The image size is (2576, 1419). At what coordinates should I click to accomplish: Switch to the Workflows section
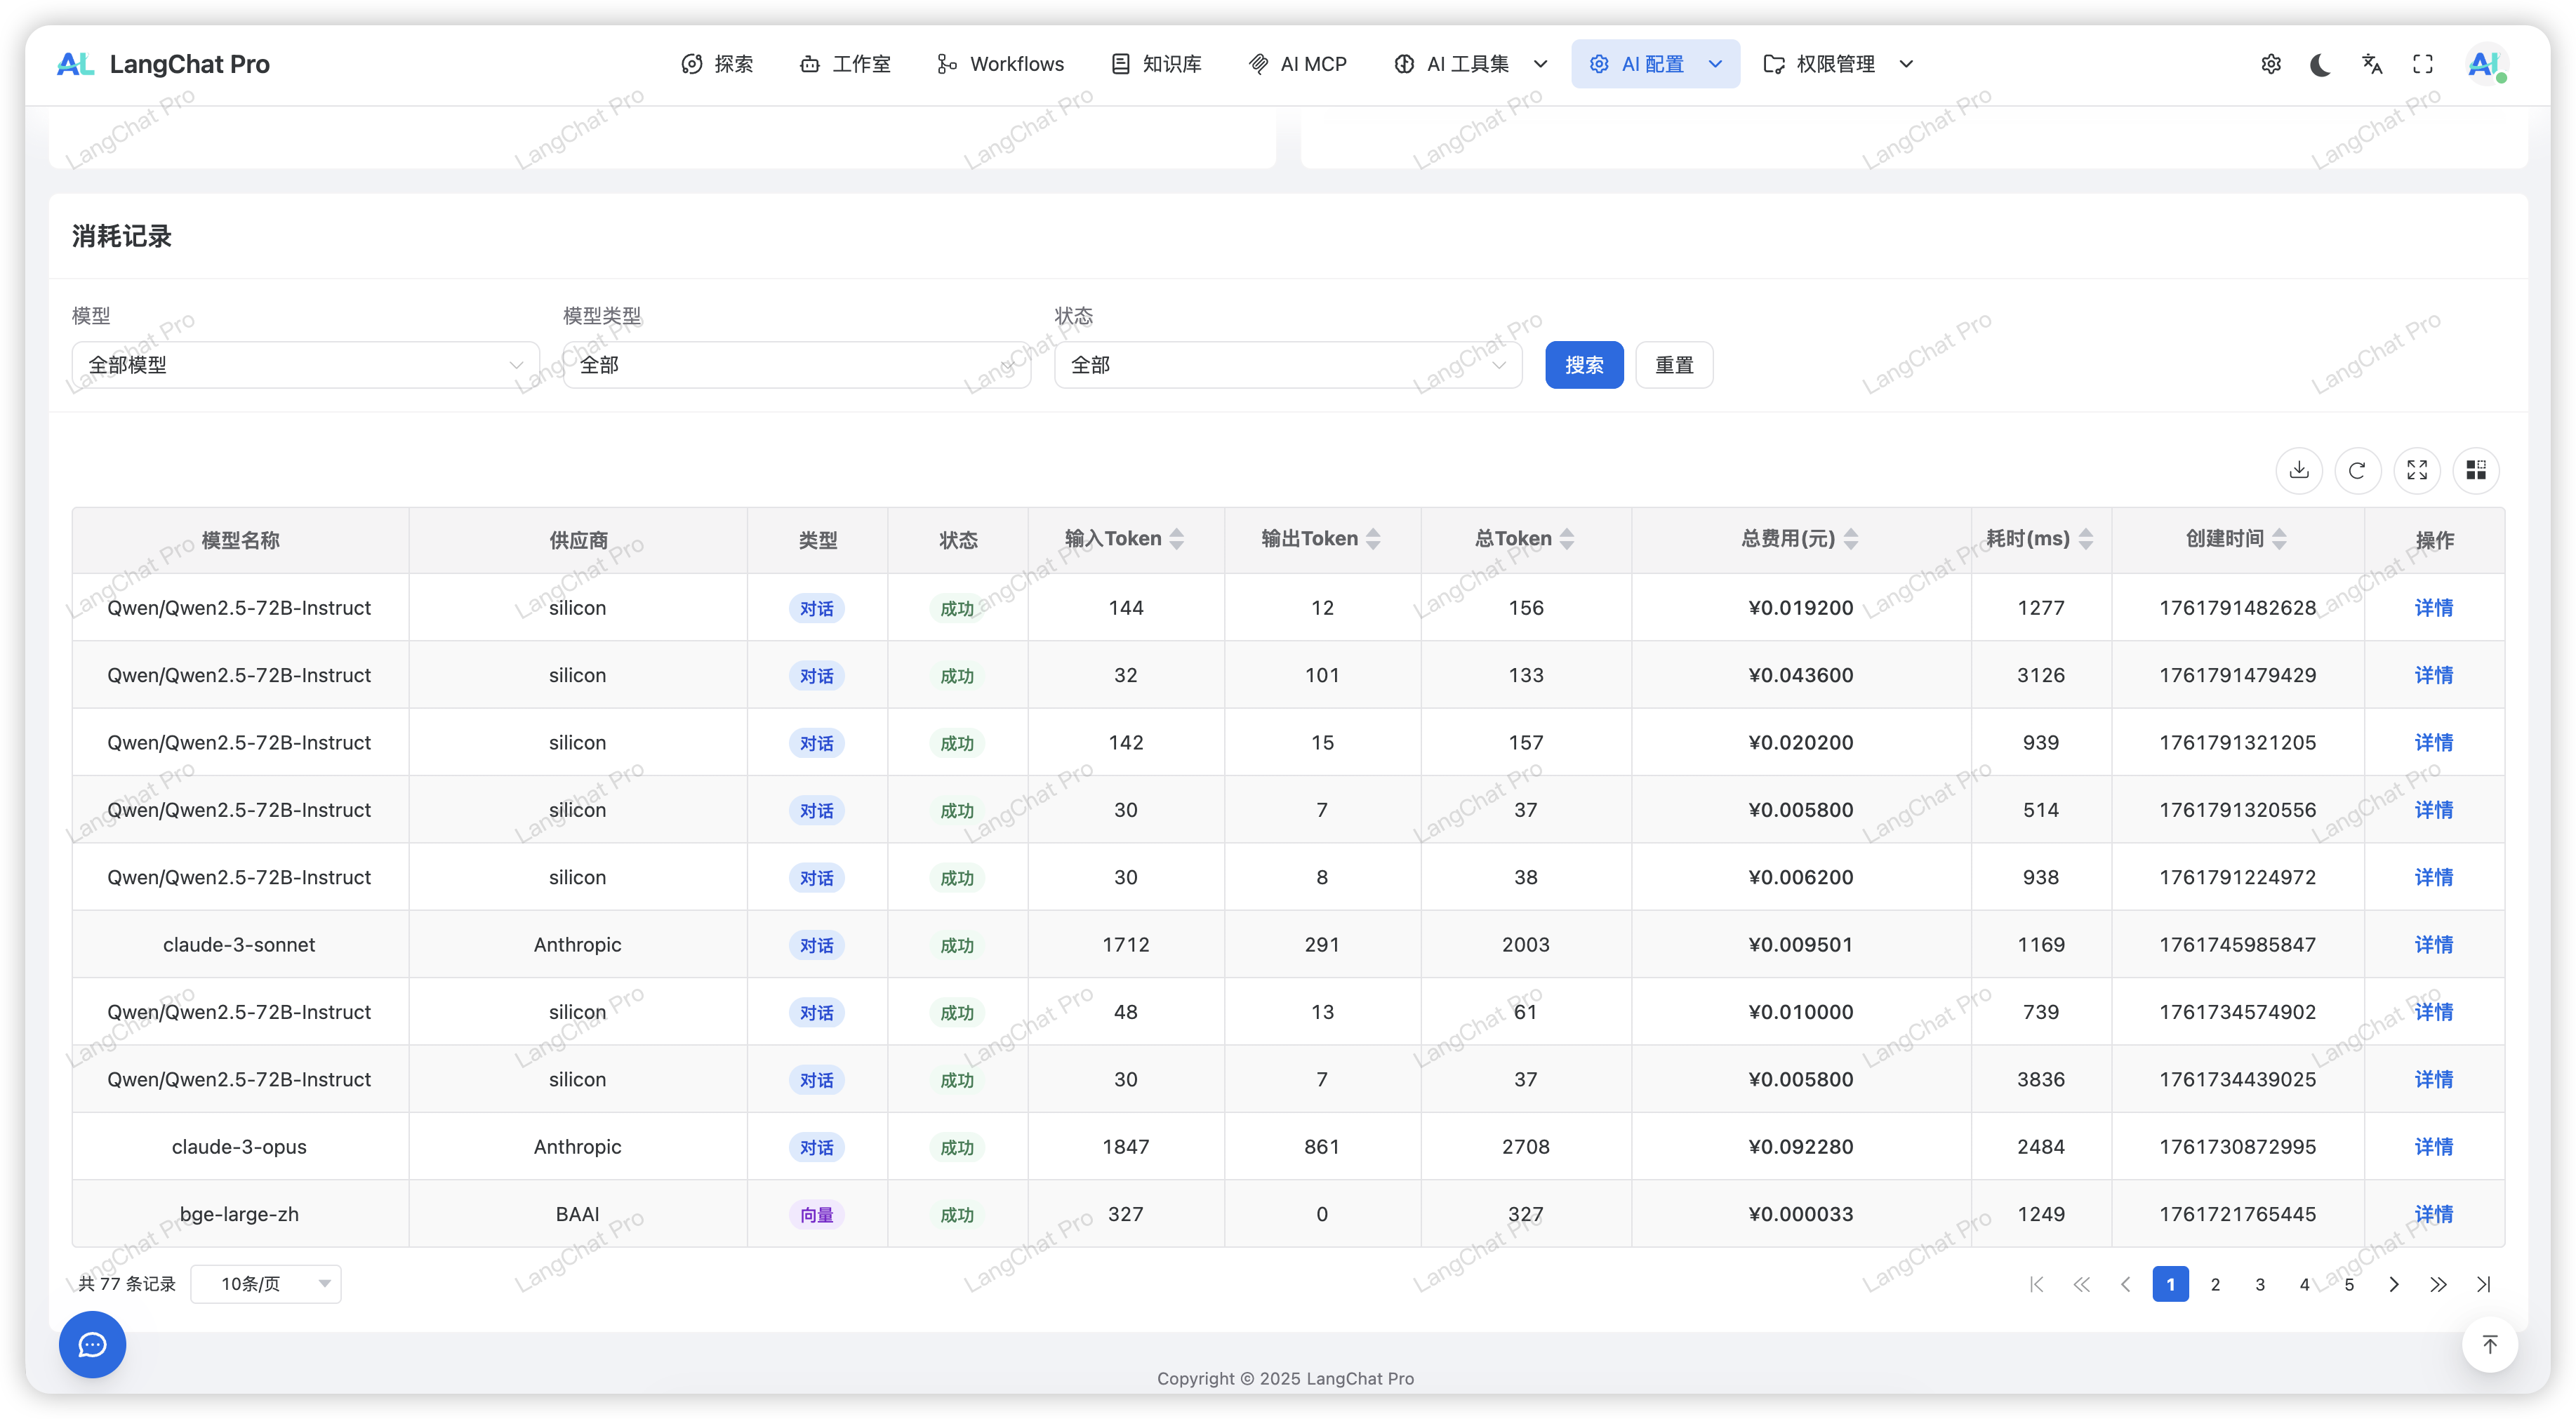(1000, 63)
